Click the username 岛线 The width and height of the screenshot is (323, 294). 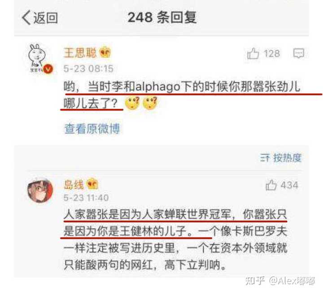(74, 184)
